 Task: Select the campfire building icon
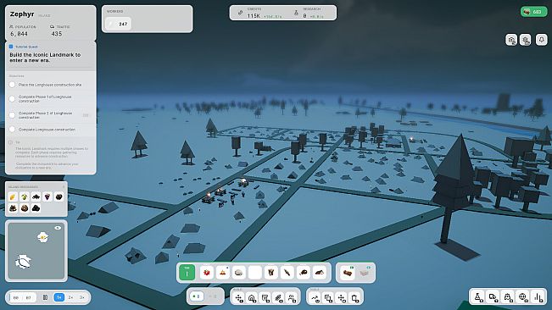222,273
